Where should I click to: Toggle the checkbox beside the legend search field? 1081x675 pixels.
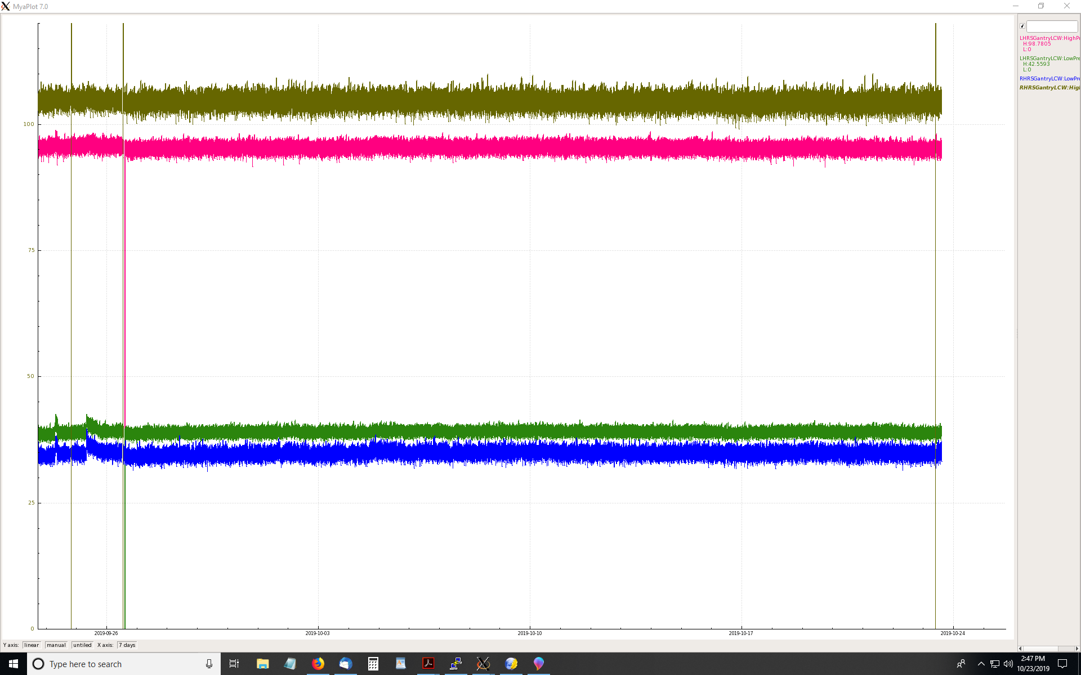[x=1022, y=26]
